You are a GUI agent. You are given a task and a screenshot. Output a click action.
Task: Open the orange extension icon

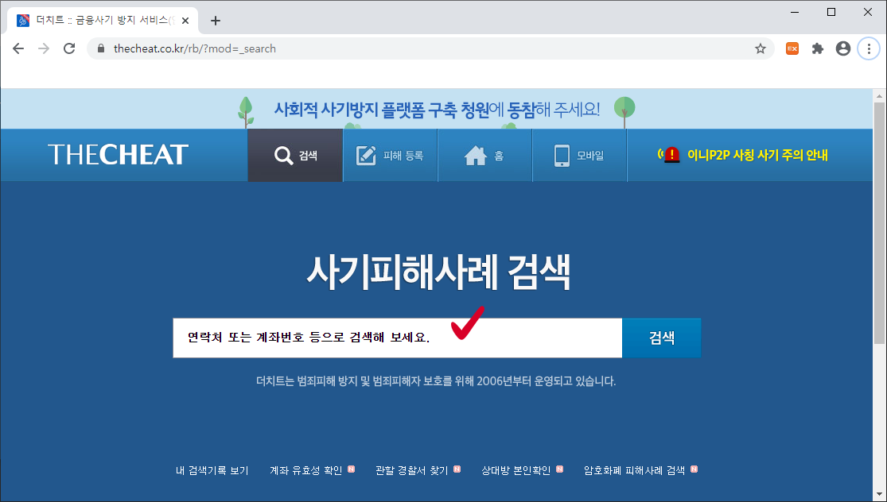pyautogui.click(x=792, y=48)
